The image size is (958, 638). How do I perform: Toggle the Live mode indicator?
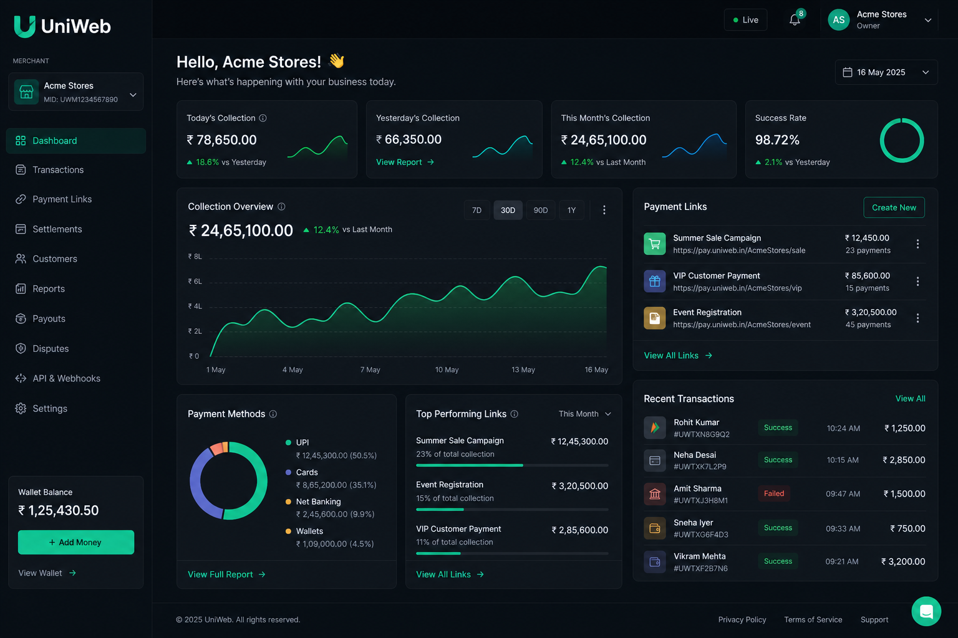746,20
